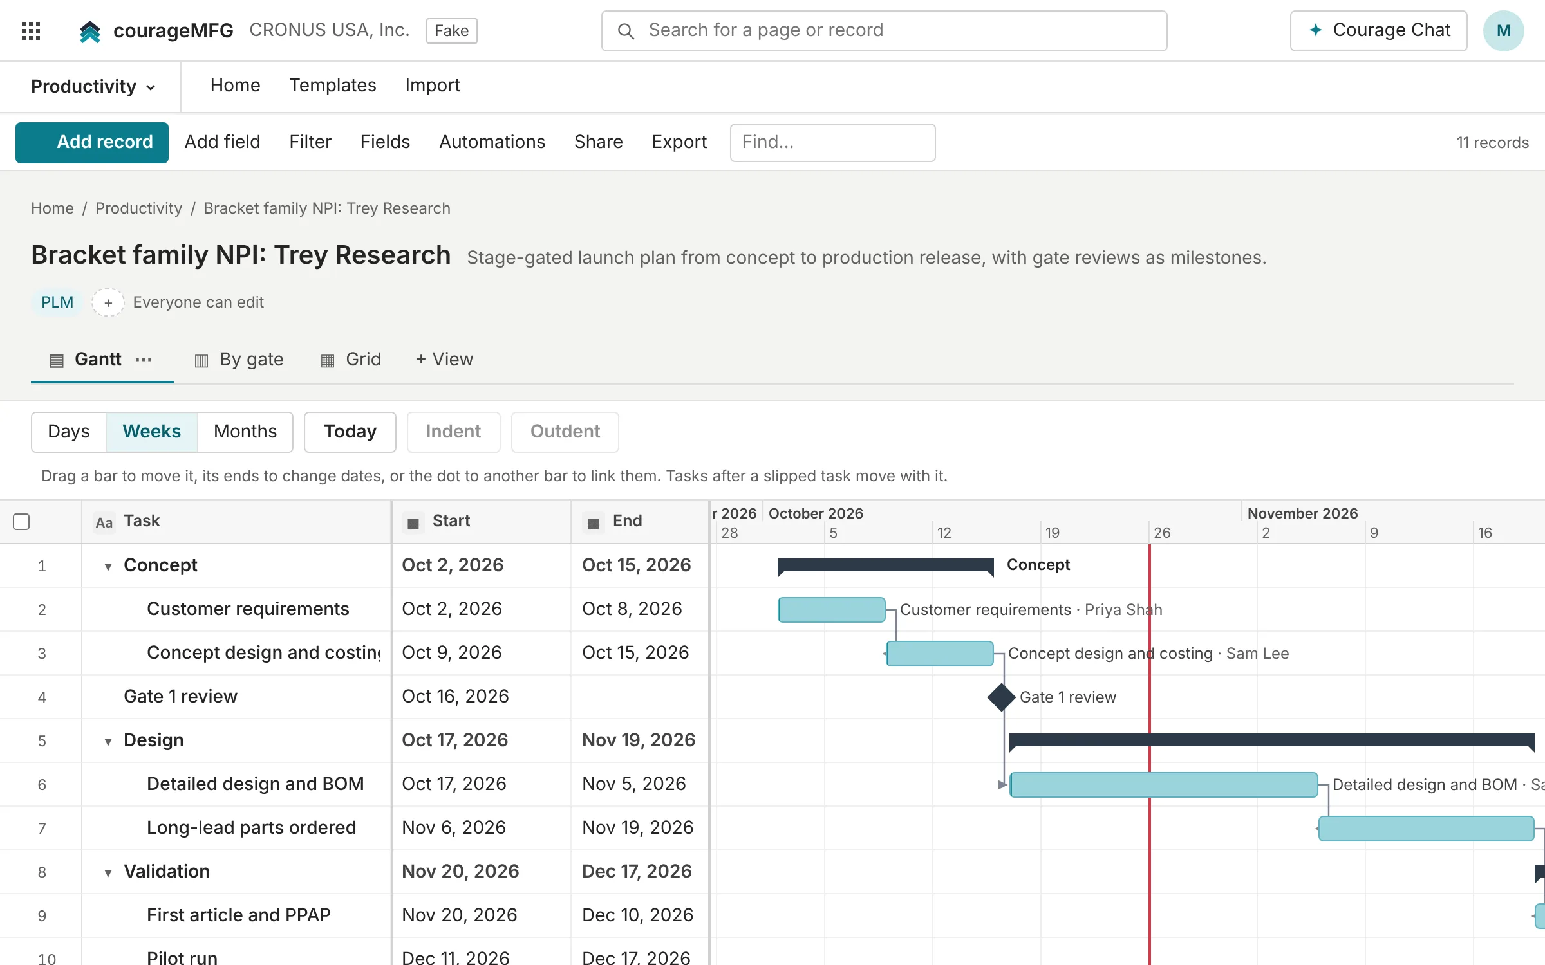Open the Import menu item
This screenshot has height=965, width=1545.
[x=433, y=86]
